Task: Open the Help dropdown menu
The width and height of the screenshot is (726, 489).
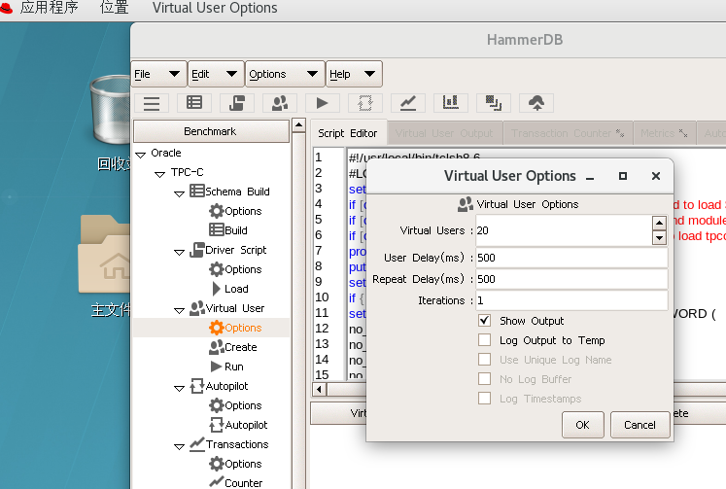Action: [x=354, y=74]
